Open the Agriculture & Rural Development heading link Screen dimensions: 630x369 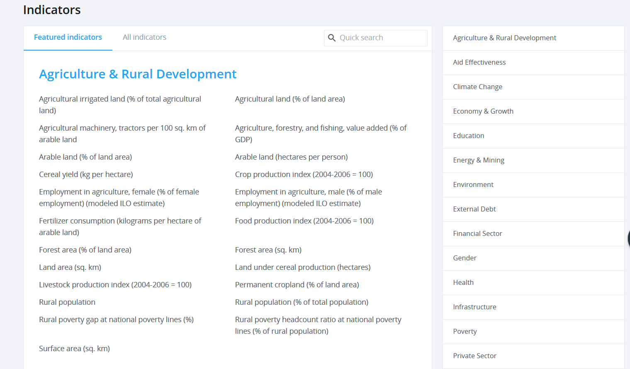coord(138,74)
